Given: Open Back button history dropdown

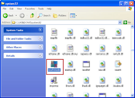Looking at the screenshot, I should coord(16,16).
